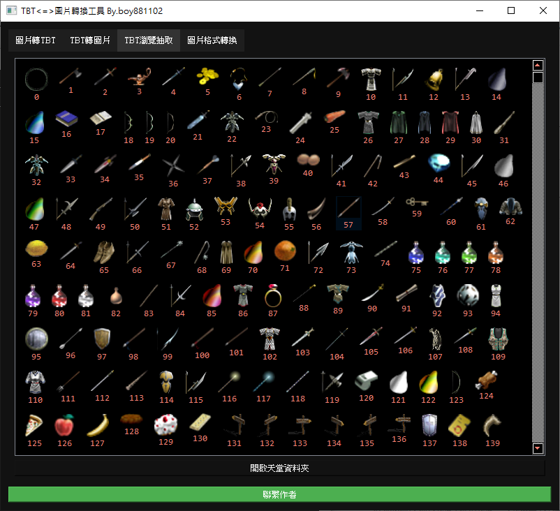Select the cake icon numbered 129

click(x=165, y=424)
